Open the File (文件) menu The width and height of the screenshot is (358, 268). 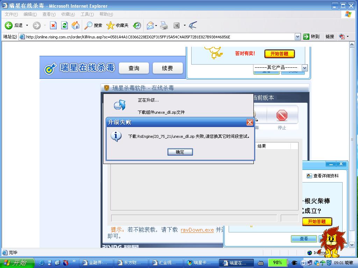pos(11,14)
